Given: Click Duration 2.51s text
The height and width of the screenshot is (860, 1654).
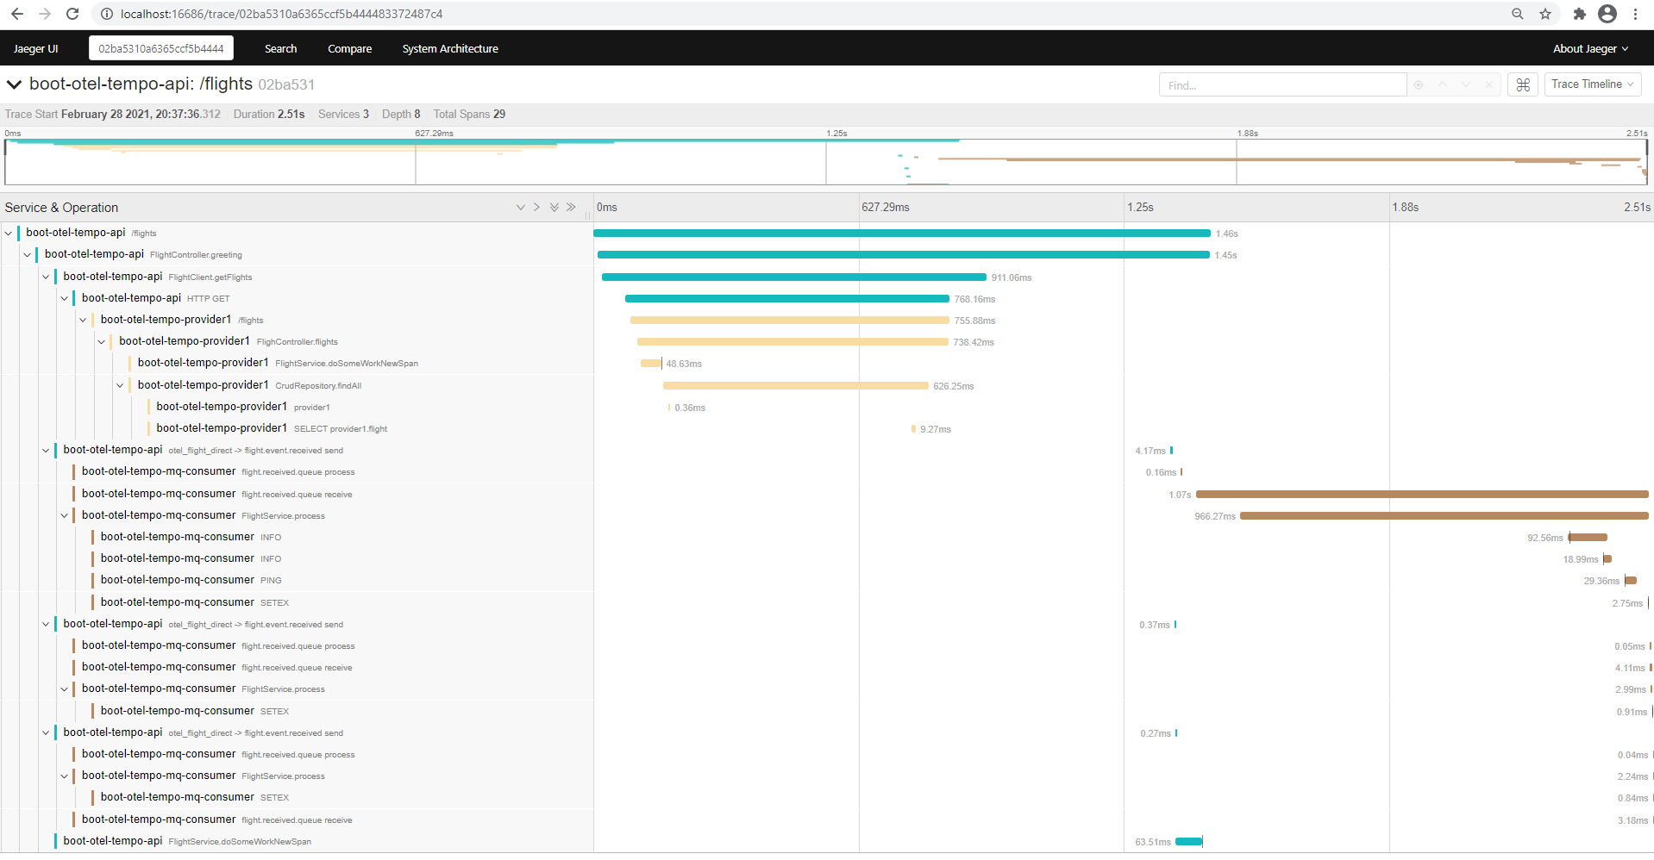Looking at the screenshot, I should pyautogui.click(x=269, y=114).
